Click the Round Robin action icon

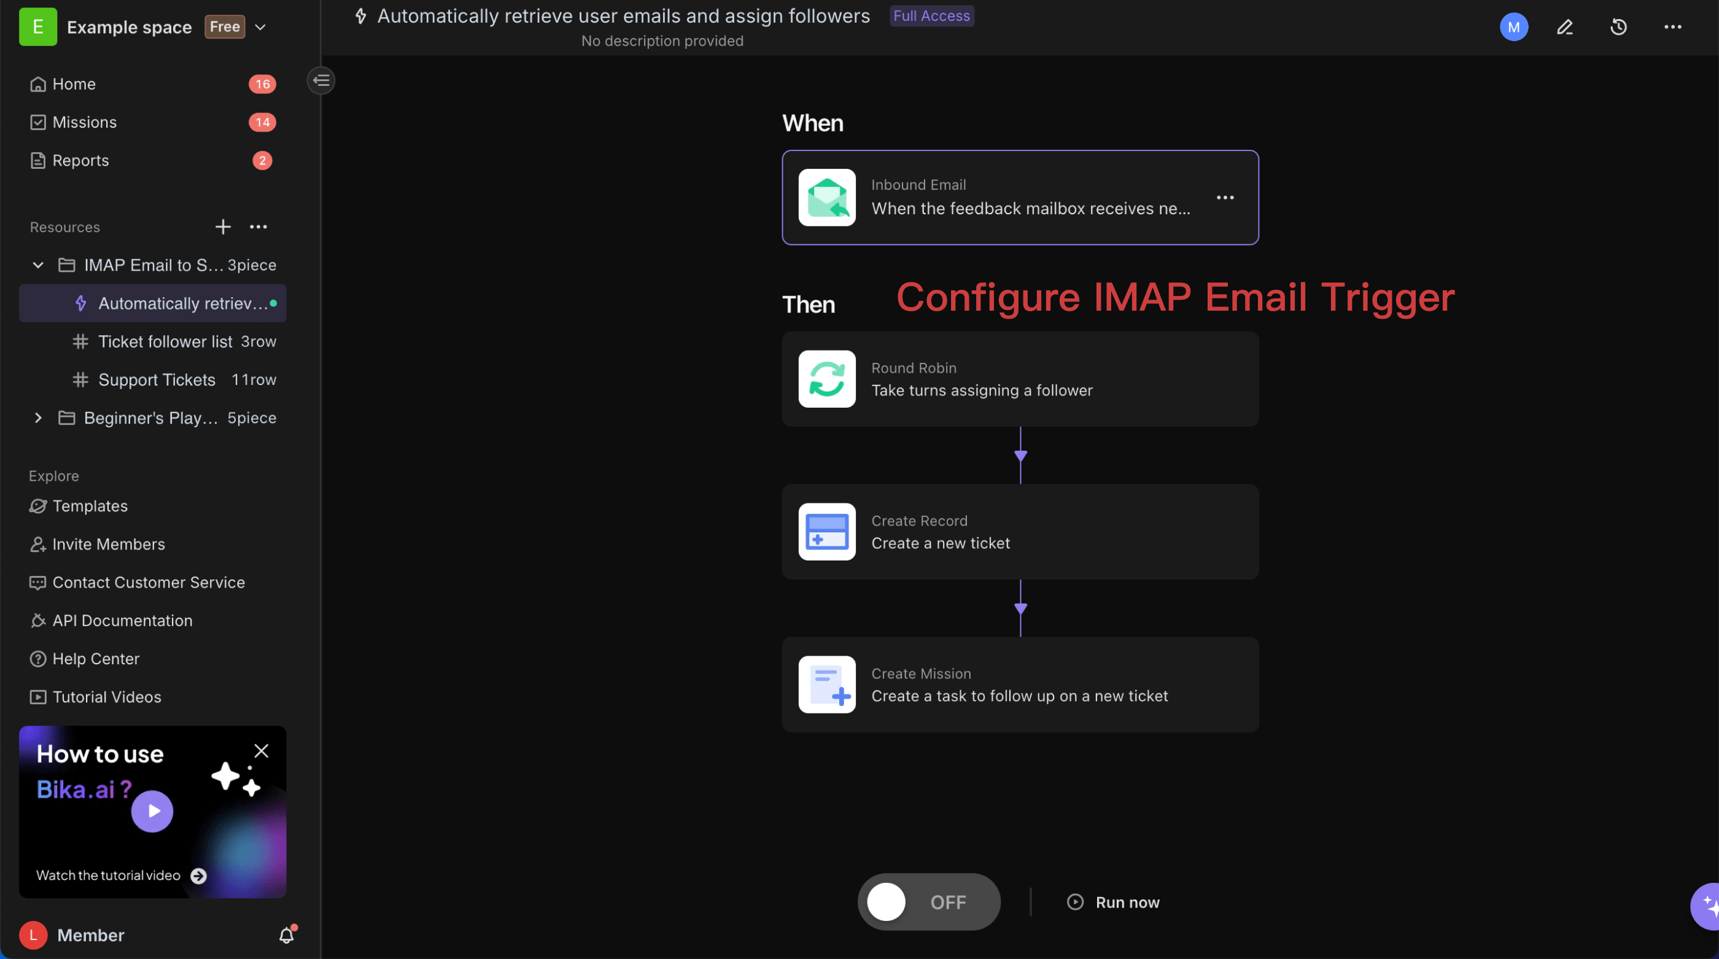coord(826,378)
